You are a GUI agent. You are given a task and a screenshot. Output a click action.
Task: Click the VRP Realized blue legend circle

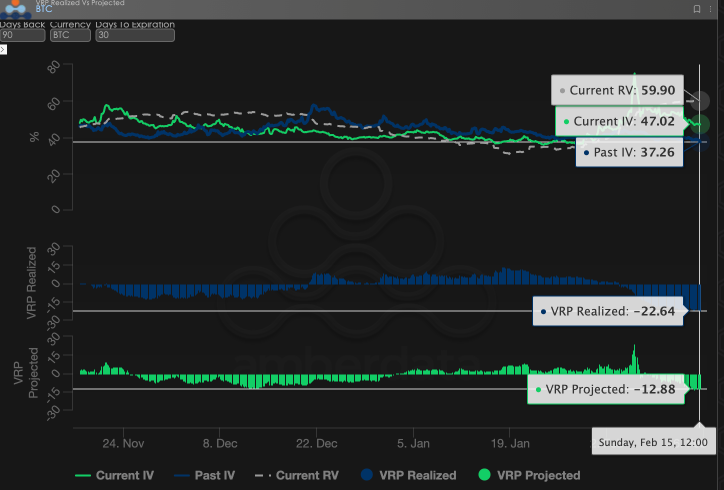coord(366,474)
